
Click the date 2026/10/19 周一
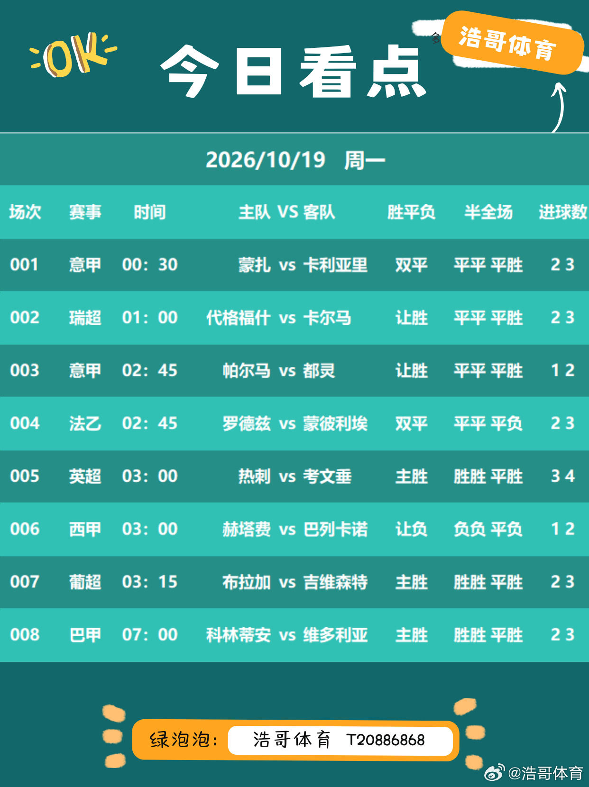pyautogui.click(x=295, y=160)
